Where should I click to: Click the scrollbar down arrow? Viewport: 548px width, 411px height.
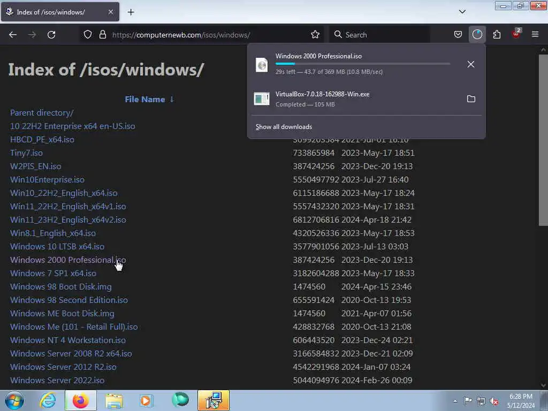(x=543, y=385)
